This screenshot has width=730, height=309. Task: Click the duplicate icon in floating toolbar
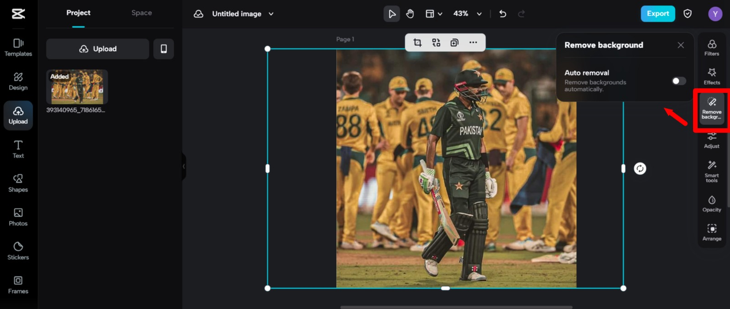tap(455, 42)
